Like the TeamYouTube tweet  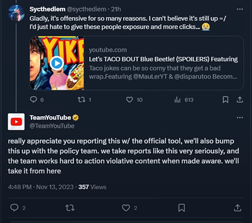(126, 208)
